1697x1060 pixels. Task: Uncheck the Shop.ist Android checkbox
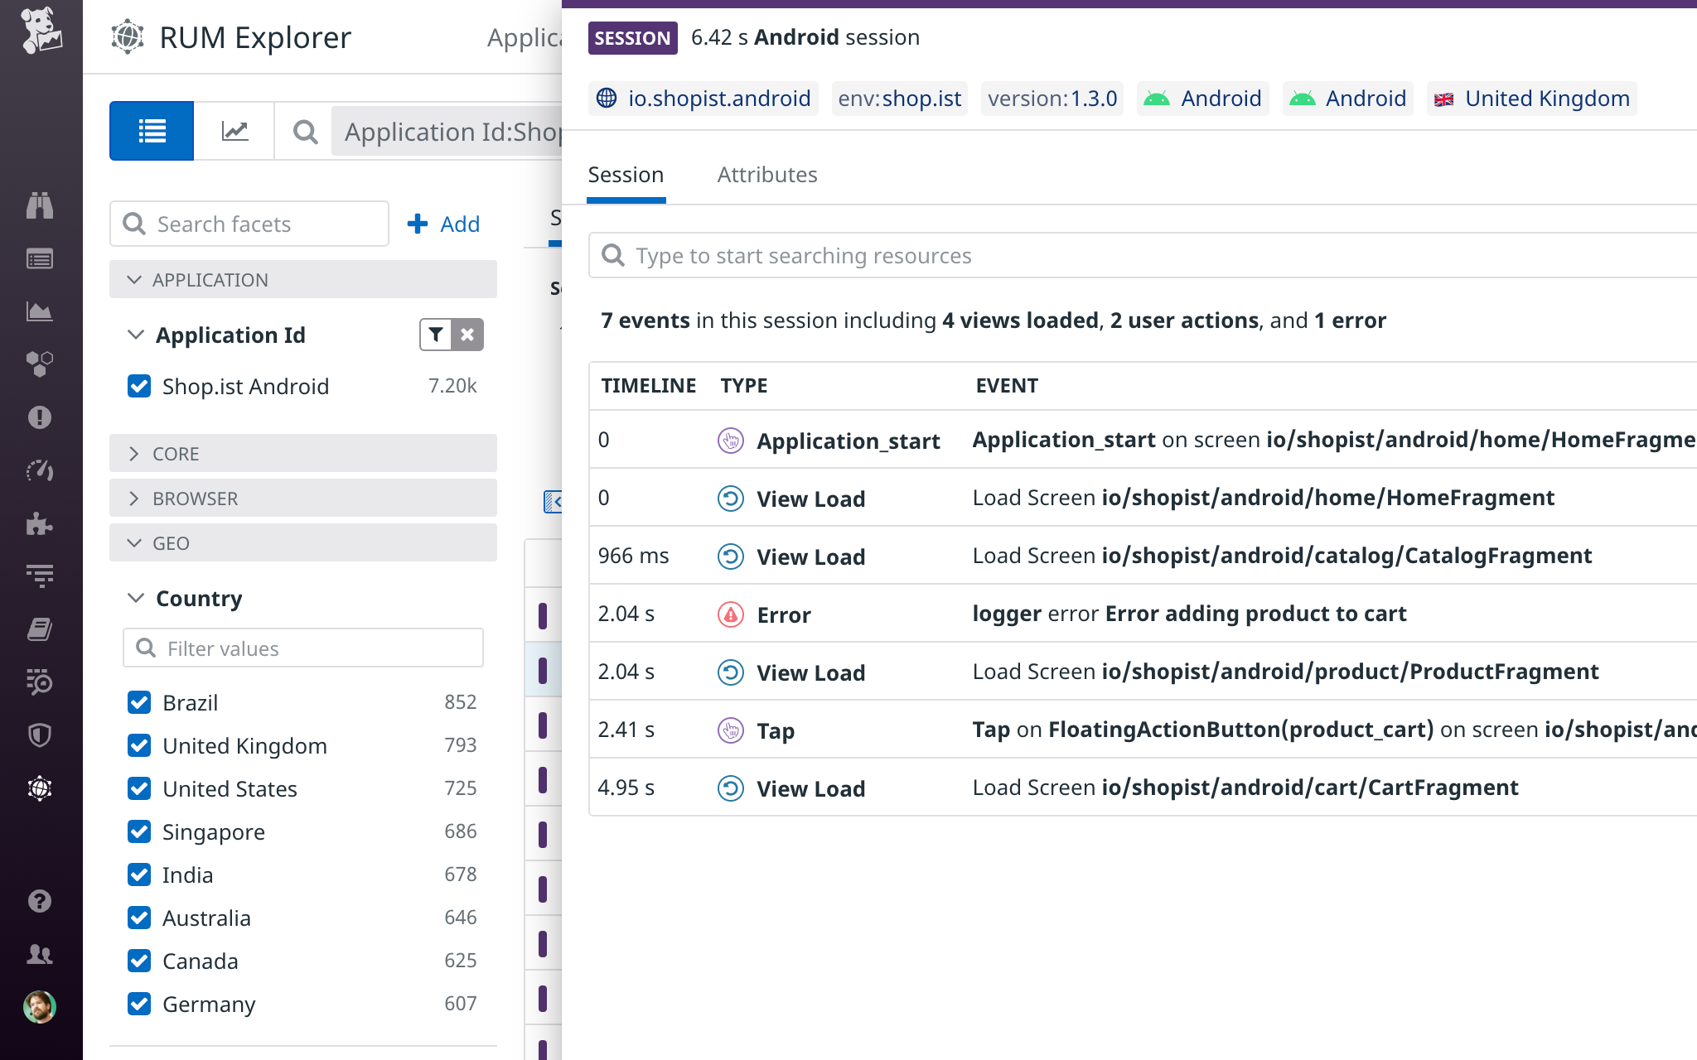point(139,386)
